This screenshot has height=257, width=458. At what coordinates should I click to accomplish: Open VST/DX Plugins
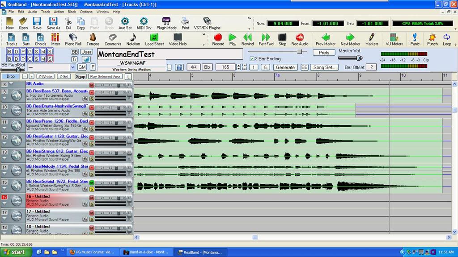(207, 23)
